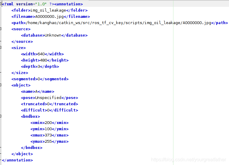Click the ymin value 100
The width and height of the screenshot is (229, 165).
(48, 129)
